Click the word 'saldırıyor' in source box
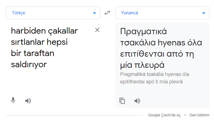The height and width of the screenshot is (122, 214). click(29, 64)
